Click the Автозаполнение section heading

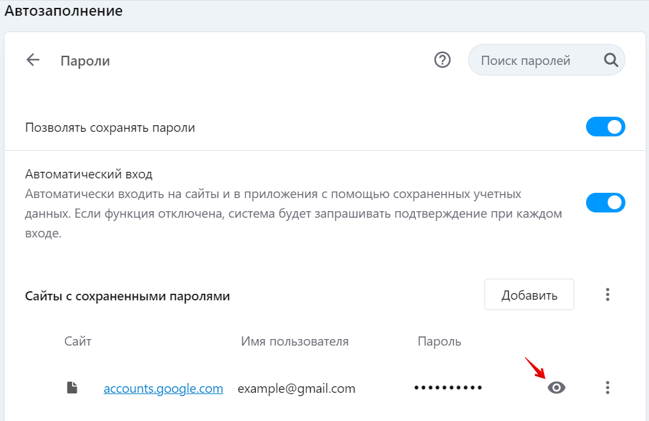click(64, 10)
